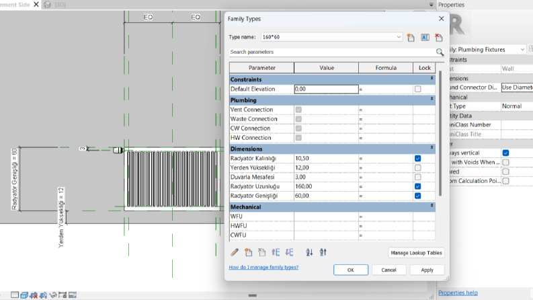Toggle lock for Default Elevation

coord(418,89)
